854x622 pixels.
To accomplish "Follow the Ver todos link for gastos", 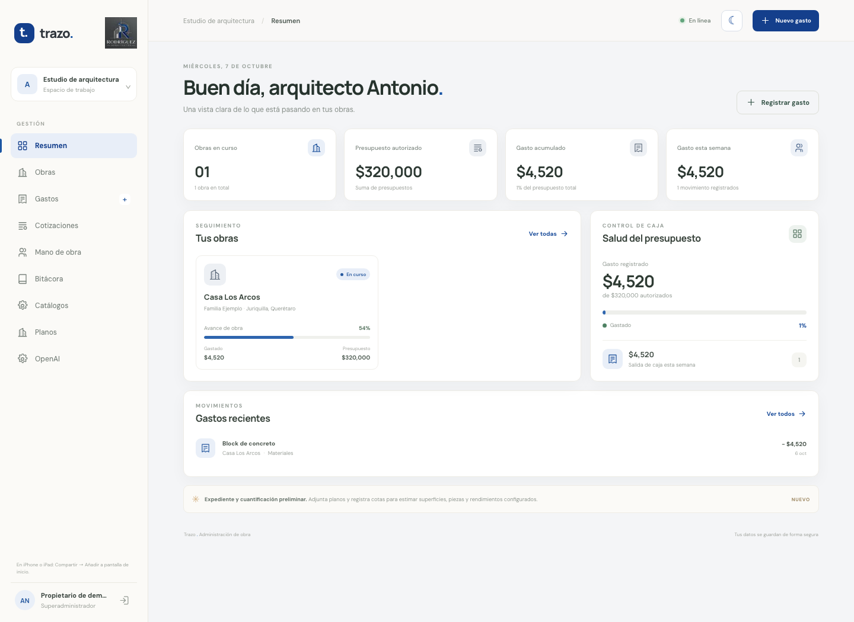I will [x=786, y=414].
